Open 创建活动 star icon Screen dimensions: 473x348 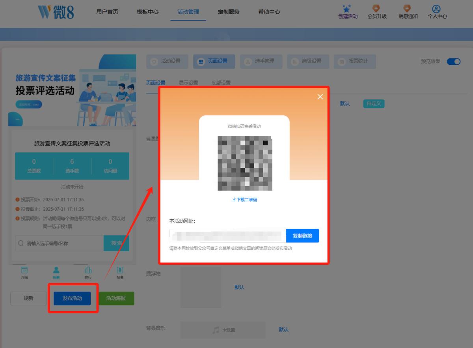347,8
